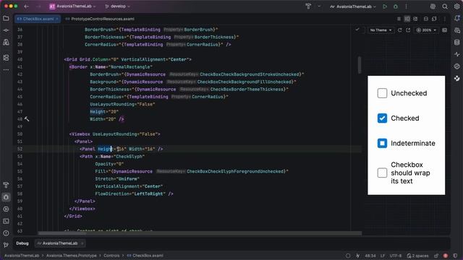Open previewer in external window icon
The height and width of the screenshot is (260, 463).
pos(408,30)
